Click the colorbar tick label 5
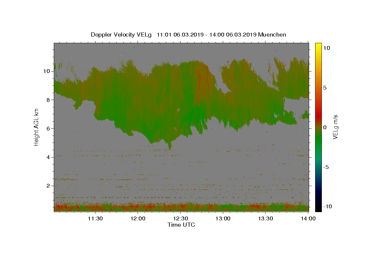Viewport: 382px width, 254px height. (x=325, y=88)
